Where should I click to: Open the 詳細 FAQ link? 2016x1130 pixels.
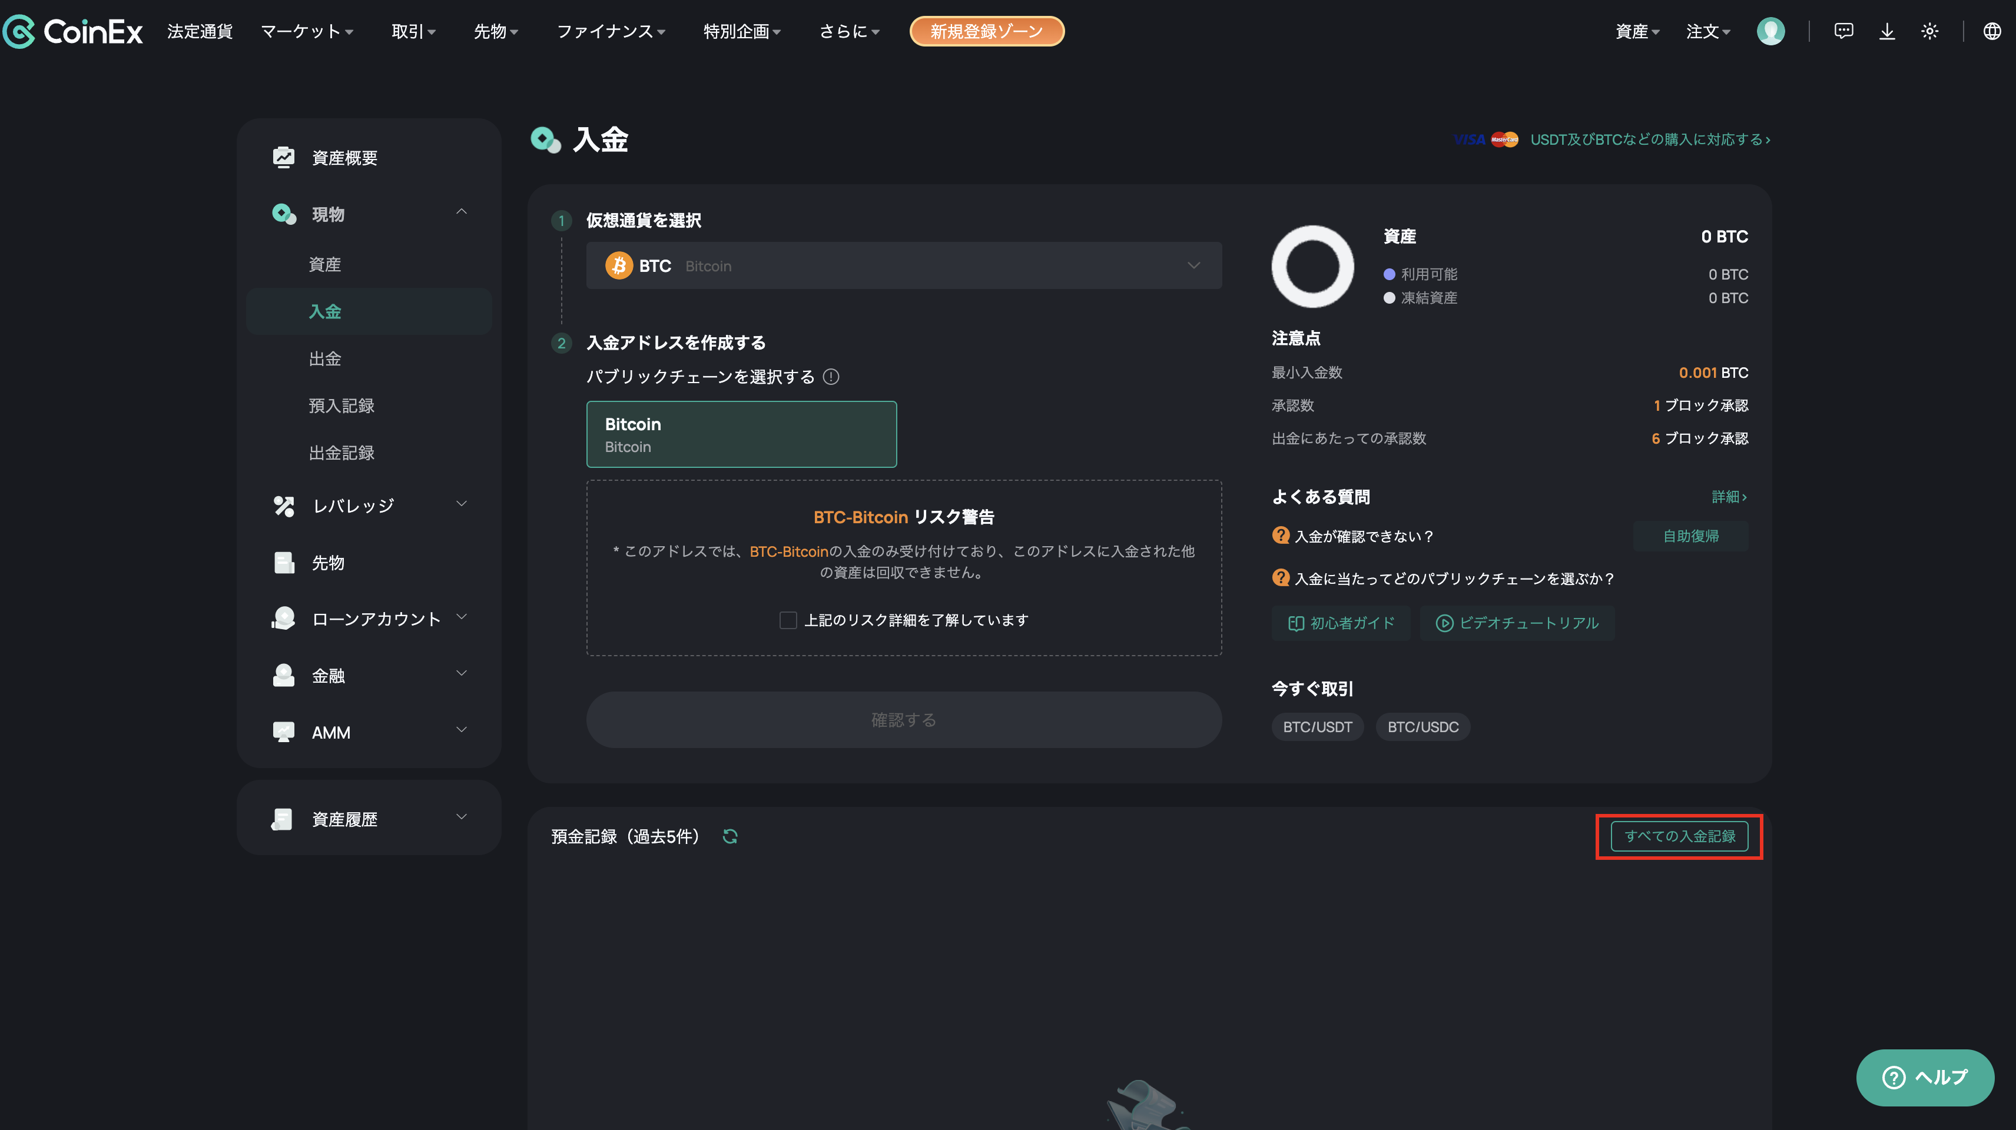pyautogui.click(x=1729, y=497)
